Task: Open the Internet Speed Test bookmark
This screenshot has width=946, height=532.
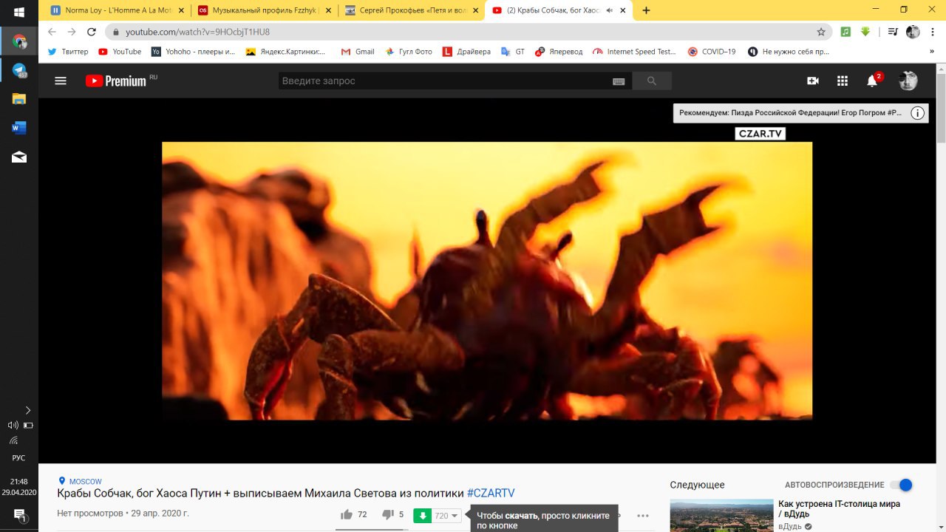Action: 634,52
